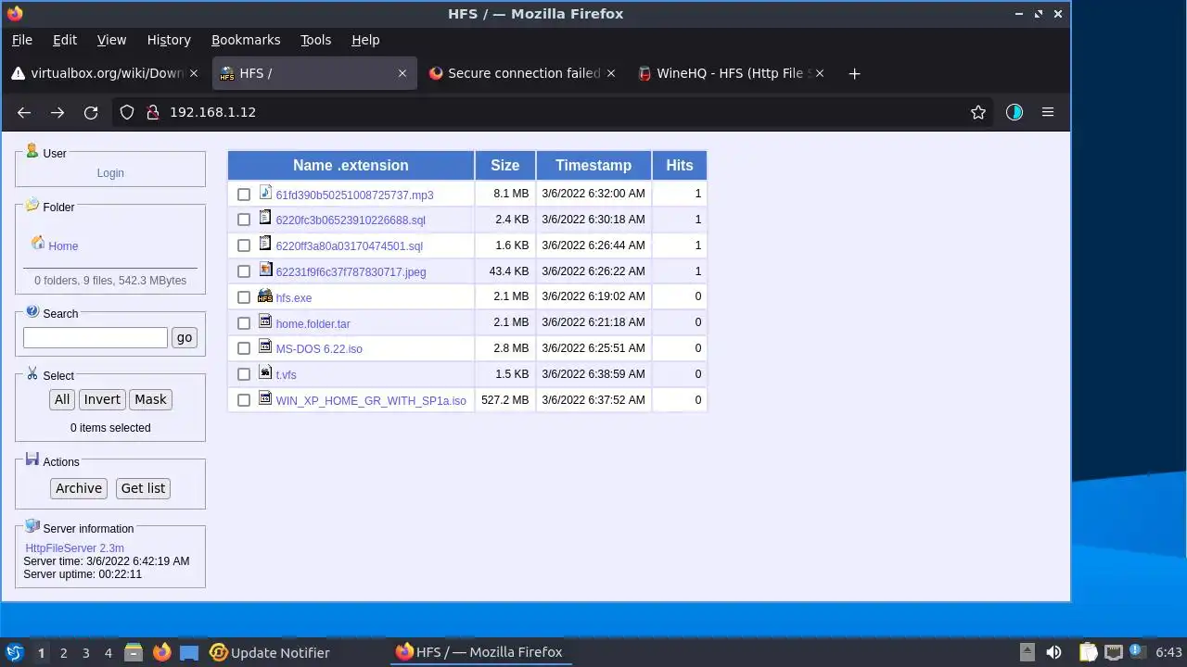
Task: Tick checkbox for 62231f9f6c37f787830717.jpeg
Action: pyautogui.click(x=244, y=271)
